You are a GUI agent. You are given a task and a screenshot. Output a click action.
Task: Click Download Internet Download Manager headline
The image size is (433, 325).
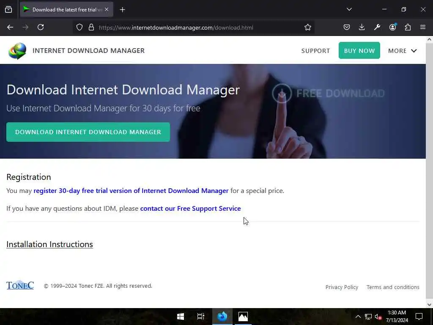[x=123, y=90]
